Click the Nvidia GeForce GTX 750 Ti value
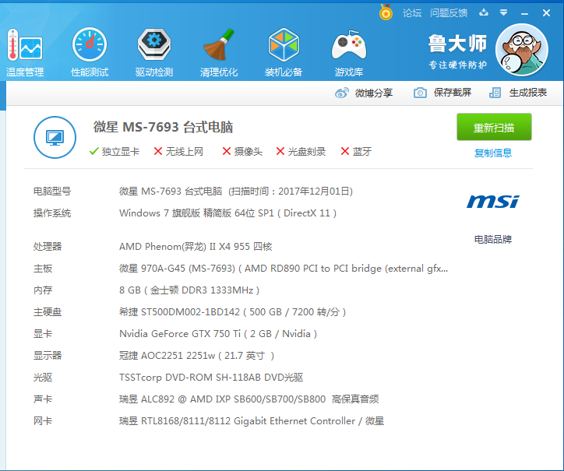 [218, 334]
